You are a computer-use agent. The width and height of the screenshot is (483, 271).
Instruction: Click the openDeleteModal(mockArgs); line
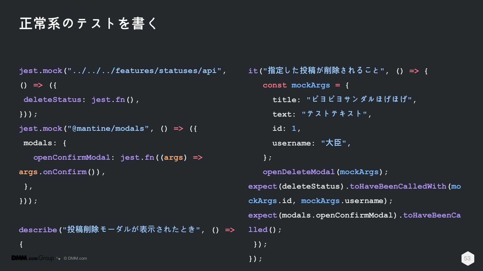326,172
